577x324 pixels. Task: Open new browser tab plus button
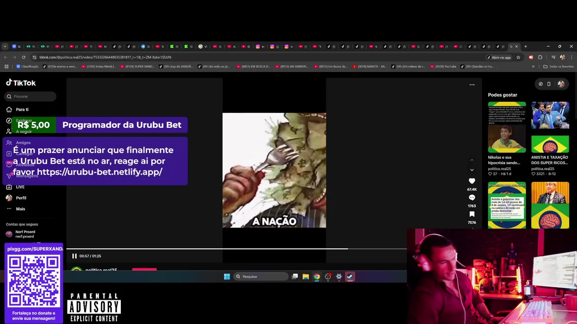click(x=525, y=46)
